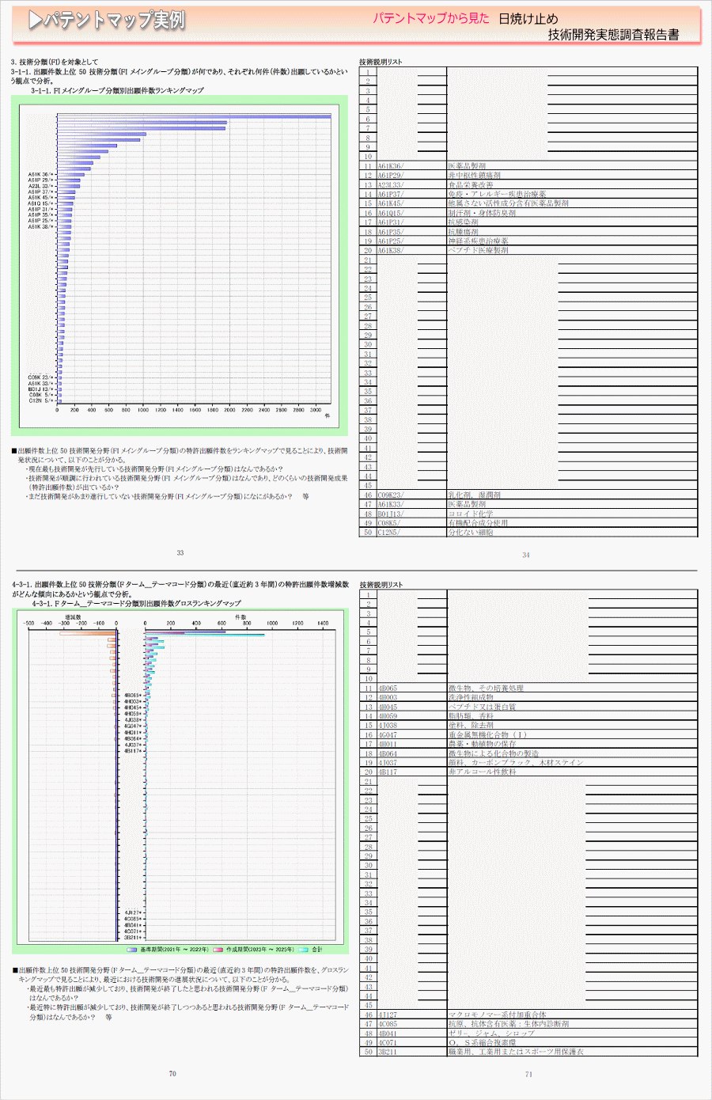Click the page number 33
Screen dimensions: 712x1100
[x=180, y=552]
